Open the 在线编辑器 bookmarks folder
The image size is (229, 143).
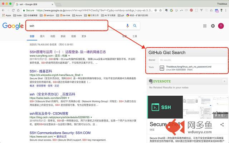tap(30, 15)
